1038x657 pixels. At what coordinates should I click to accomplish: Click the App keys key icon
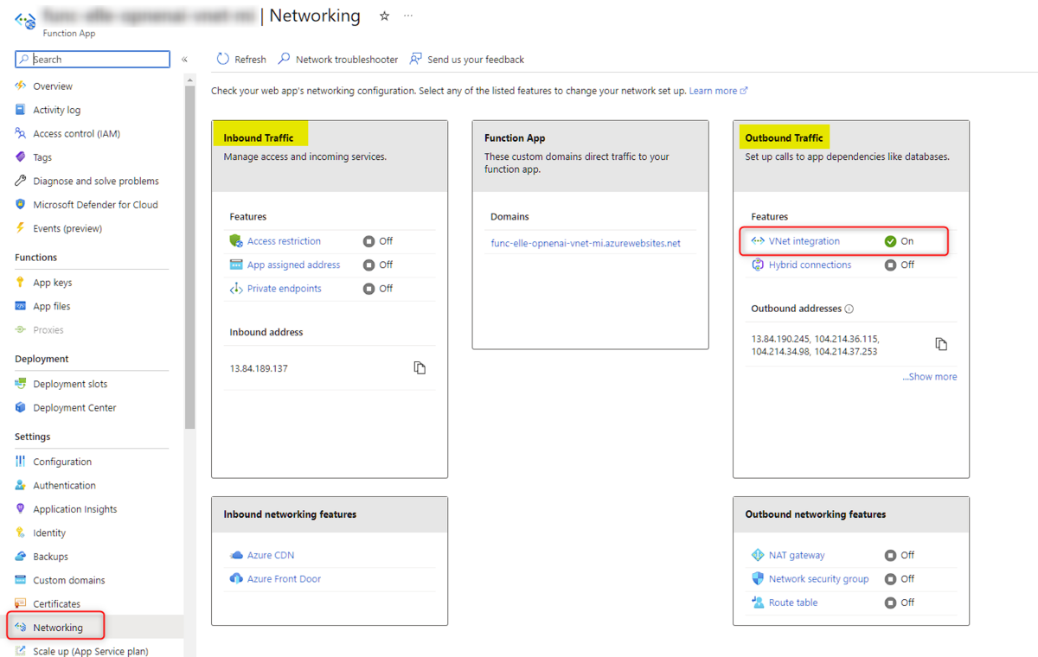click(x=21, y=283)
